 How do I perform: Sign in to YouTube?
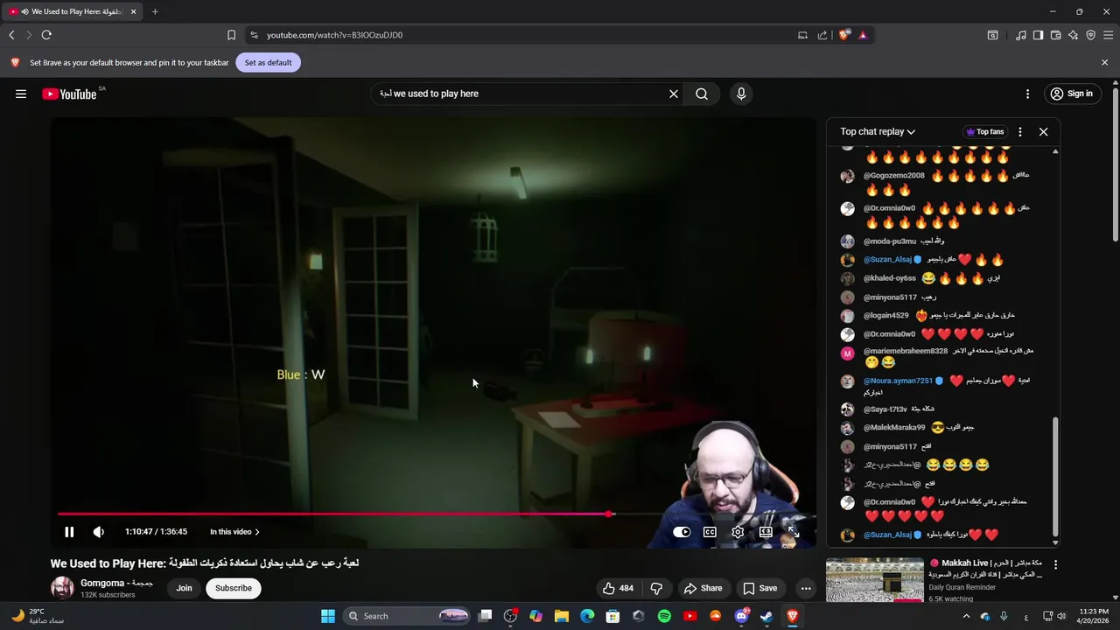coord(1072,94)
